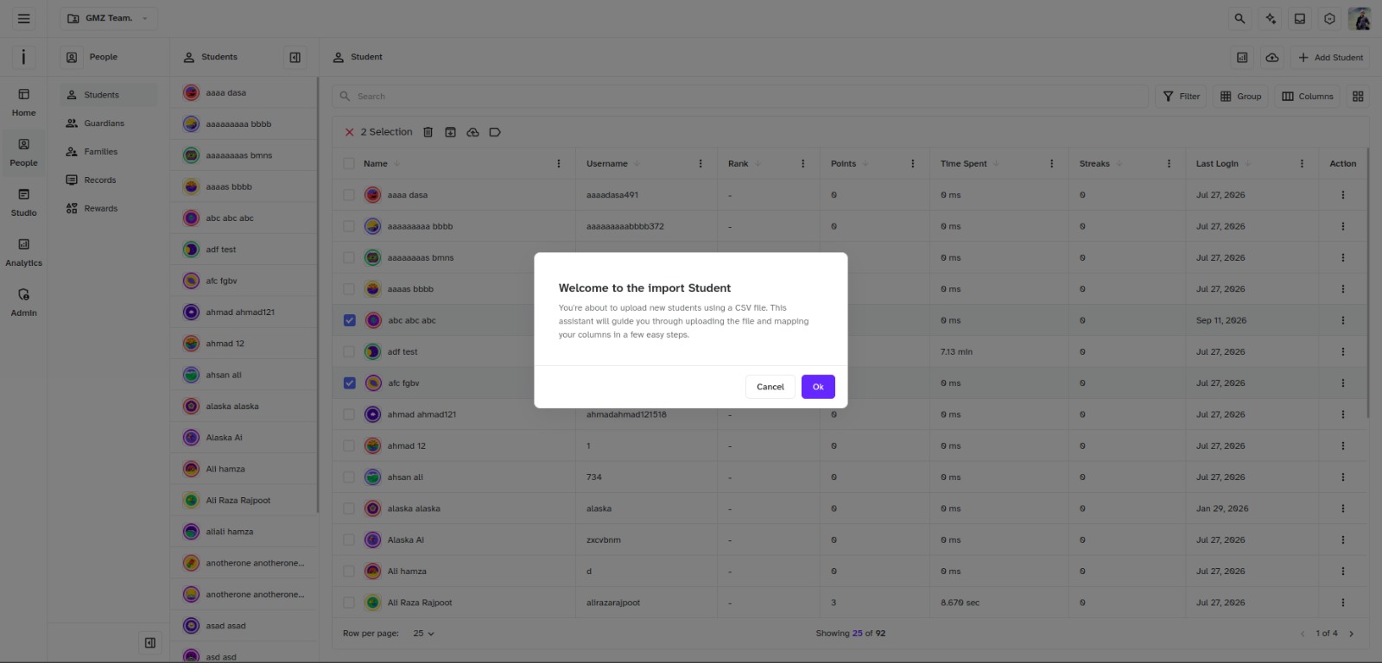
Task: Go to Home in left navigation
Action: point(24,103)
